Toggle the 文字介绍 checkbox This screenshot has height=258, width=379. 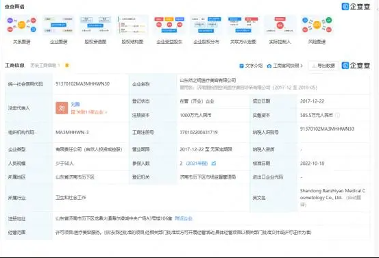(x=241, y=66)
